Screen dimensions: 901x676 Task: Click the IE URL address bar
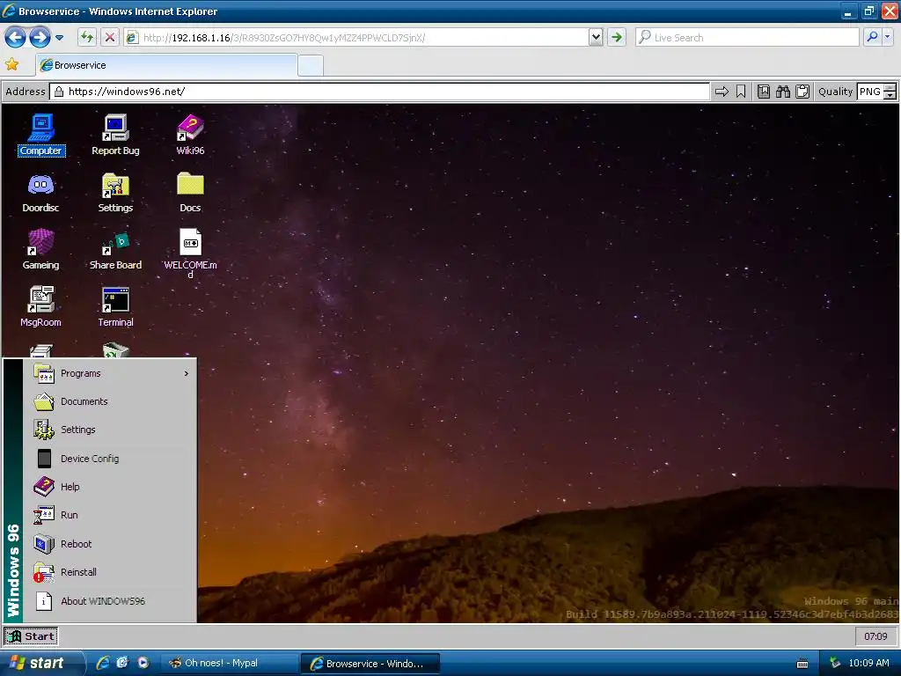357,38
